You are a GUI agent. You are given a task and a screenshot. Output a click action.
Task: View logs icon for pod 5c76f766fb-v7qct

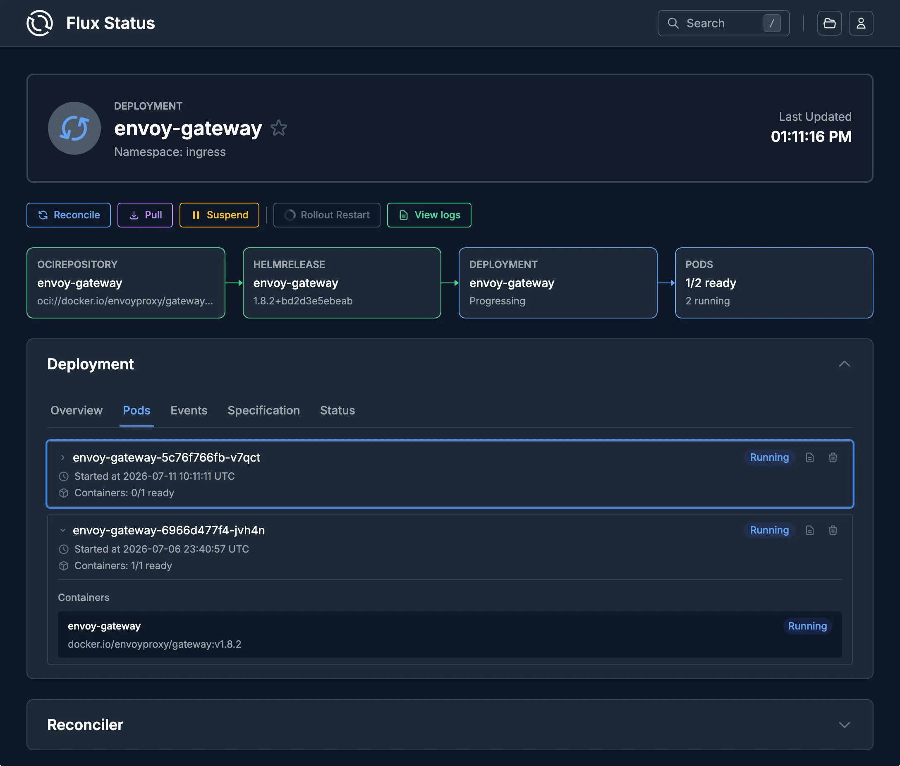point(809,458)
